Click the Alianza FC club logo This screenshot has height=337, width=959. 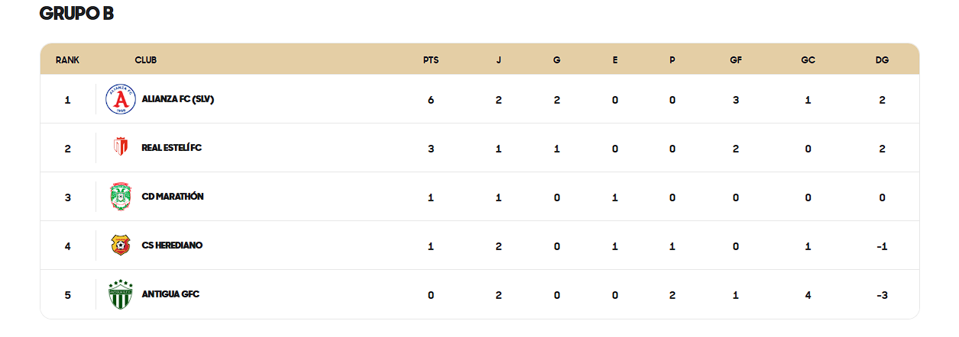click(121, 99)
